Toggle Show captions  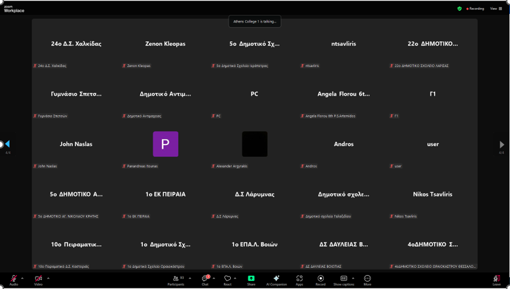tap(344, 279)
